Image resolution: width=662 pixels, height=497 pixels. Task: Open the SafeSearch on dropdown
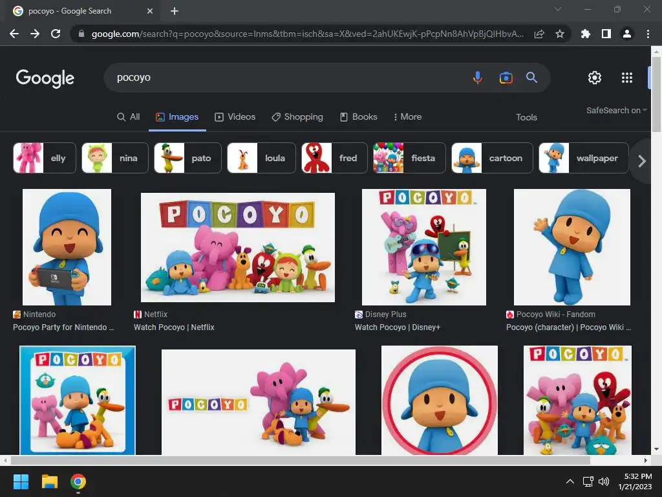(616, 110)
